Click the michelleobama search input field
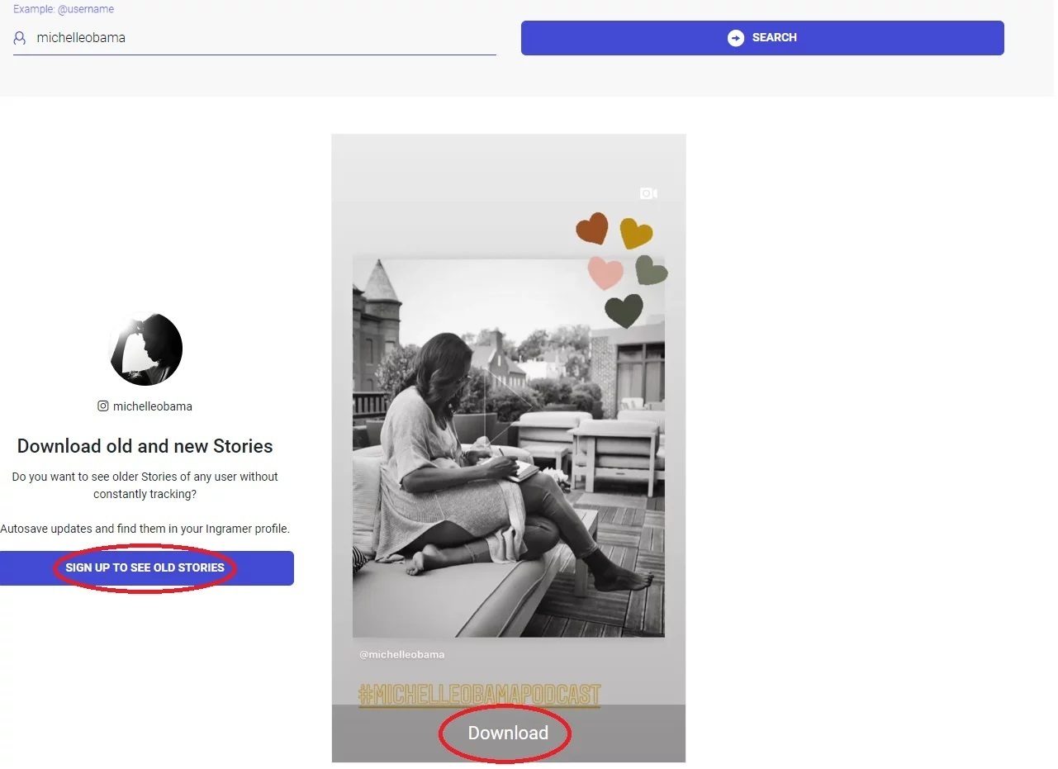The width and height of the screenshot is (1058, 769). point(248,38)
